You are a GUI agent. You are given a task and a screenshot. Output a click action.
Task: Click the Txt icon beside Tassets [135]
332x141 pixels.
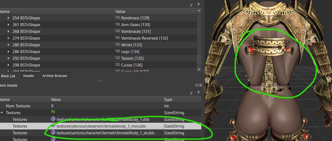click(x=117, y=58)
